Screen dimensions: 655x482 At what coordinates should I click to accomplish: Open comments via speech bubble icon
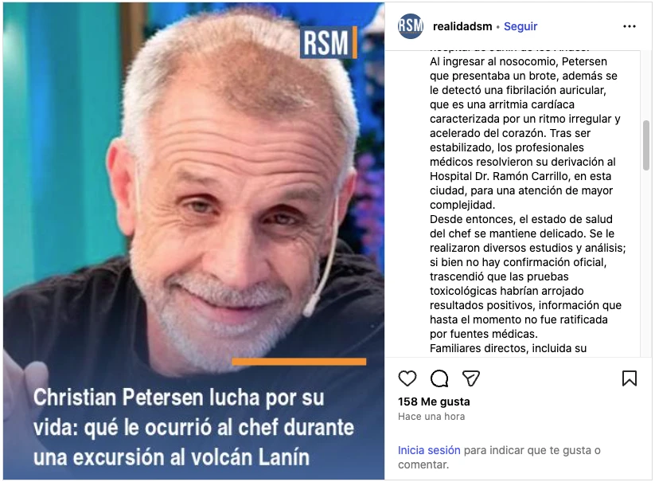(x=439, y=378)
